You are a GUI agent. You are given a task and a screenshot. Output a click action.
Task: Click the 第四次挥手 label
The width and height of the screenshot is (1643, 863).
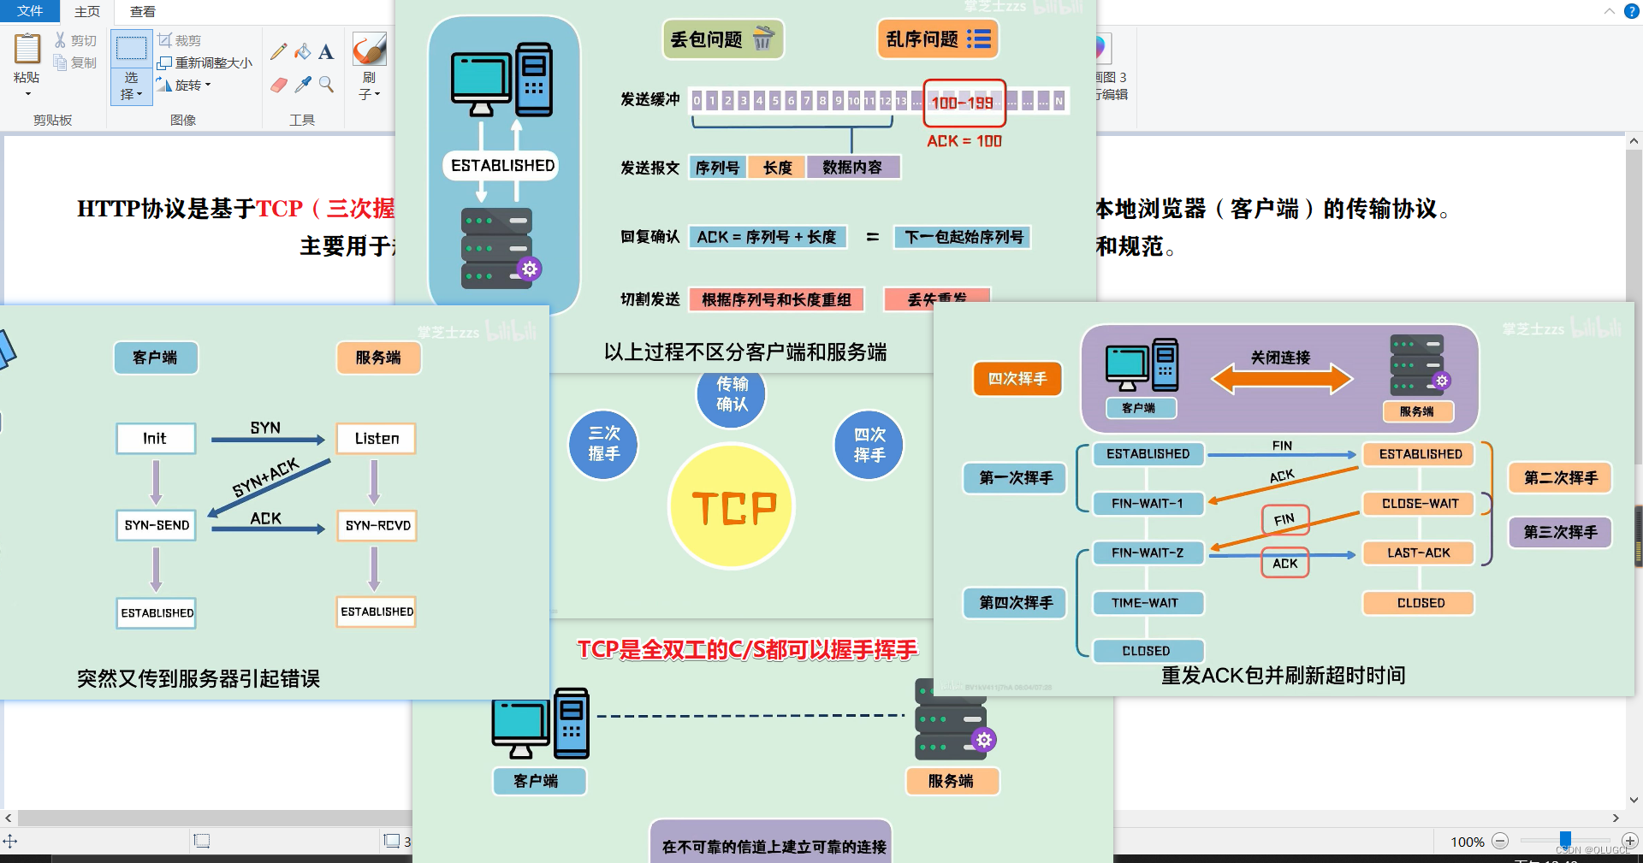click(x=1016, y=603)
